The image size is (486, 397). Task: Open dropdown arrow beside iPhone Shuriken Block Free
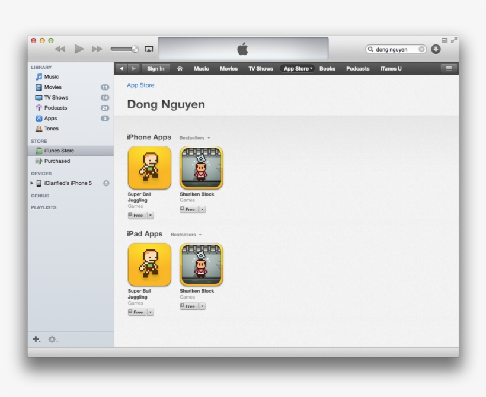click(x=202, y=209)
